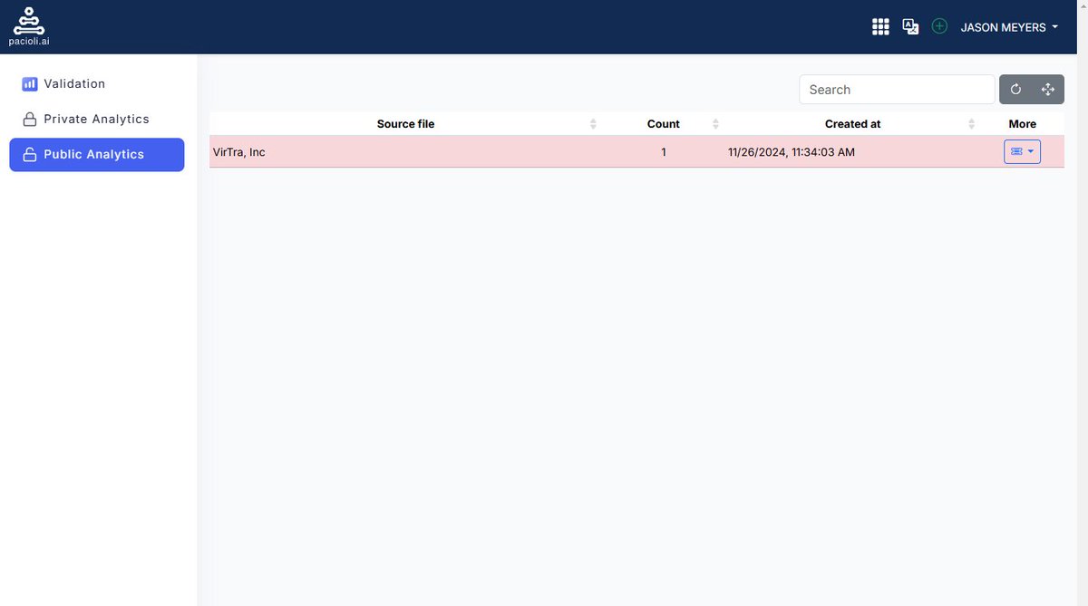Click the green plus add icon
This screenshot has width=1088, height=606.
click(939, 26)
